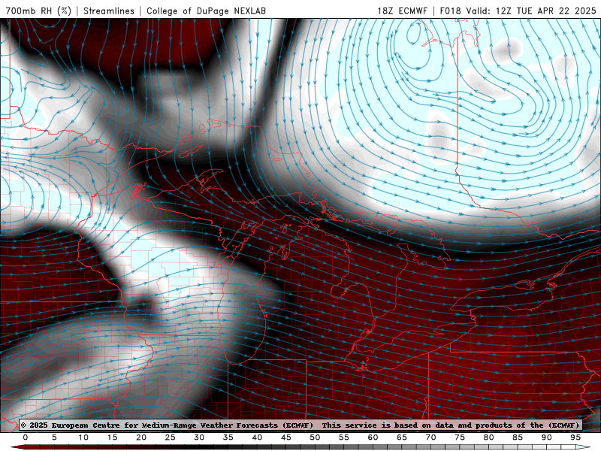This screenshot has height=451, width=601.
Task: Click the '50' value on the color scale
Action: click(315, 437)
